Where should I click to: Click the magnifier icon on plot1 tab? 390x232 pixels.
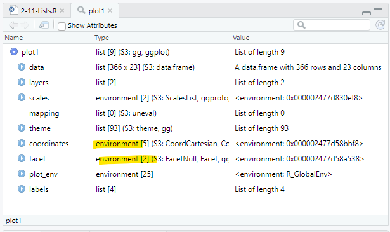pos(81,10)
